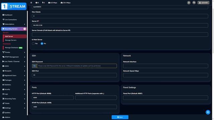The width and height of the screenshot is (214, 120).
Task: Click the 1-Stream logo
Action: [14, 6]
